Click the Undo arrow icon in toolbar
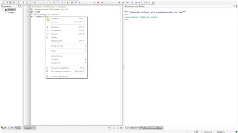238x133 pixels. (x=35, y=3)
